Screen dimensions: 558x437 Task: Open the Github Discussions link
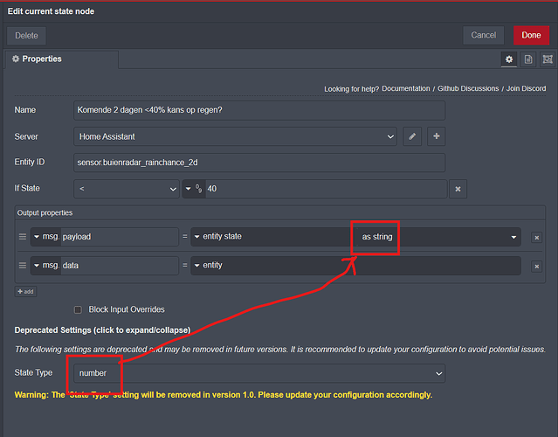coord(468,88)
